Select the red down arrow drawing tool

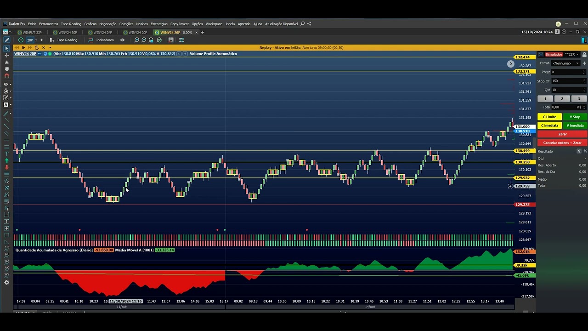(6, 167)
